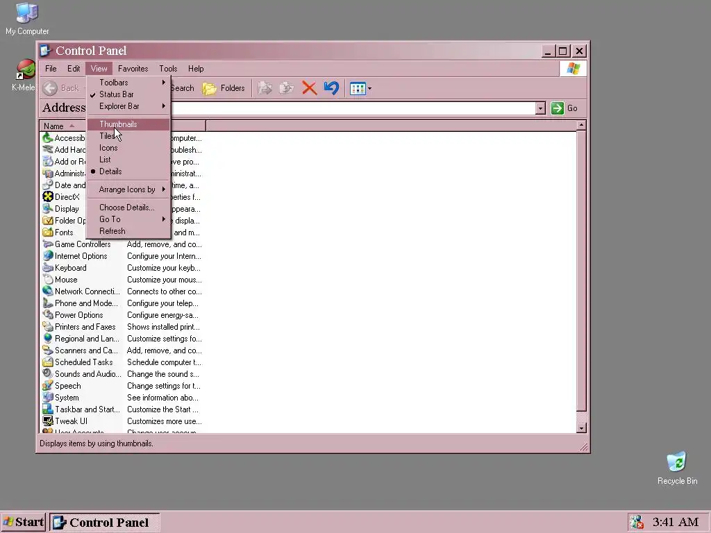This screenshot has width=711, height=533.
Task: Click the Tweak UI icon
Action: 48,421
